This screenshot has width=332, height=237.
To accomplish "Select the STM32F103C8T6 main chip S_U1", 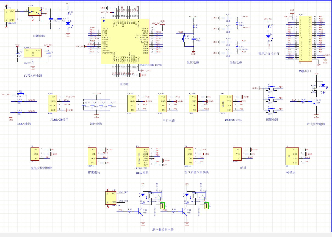I will [x=125, y=41].
